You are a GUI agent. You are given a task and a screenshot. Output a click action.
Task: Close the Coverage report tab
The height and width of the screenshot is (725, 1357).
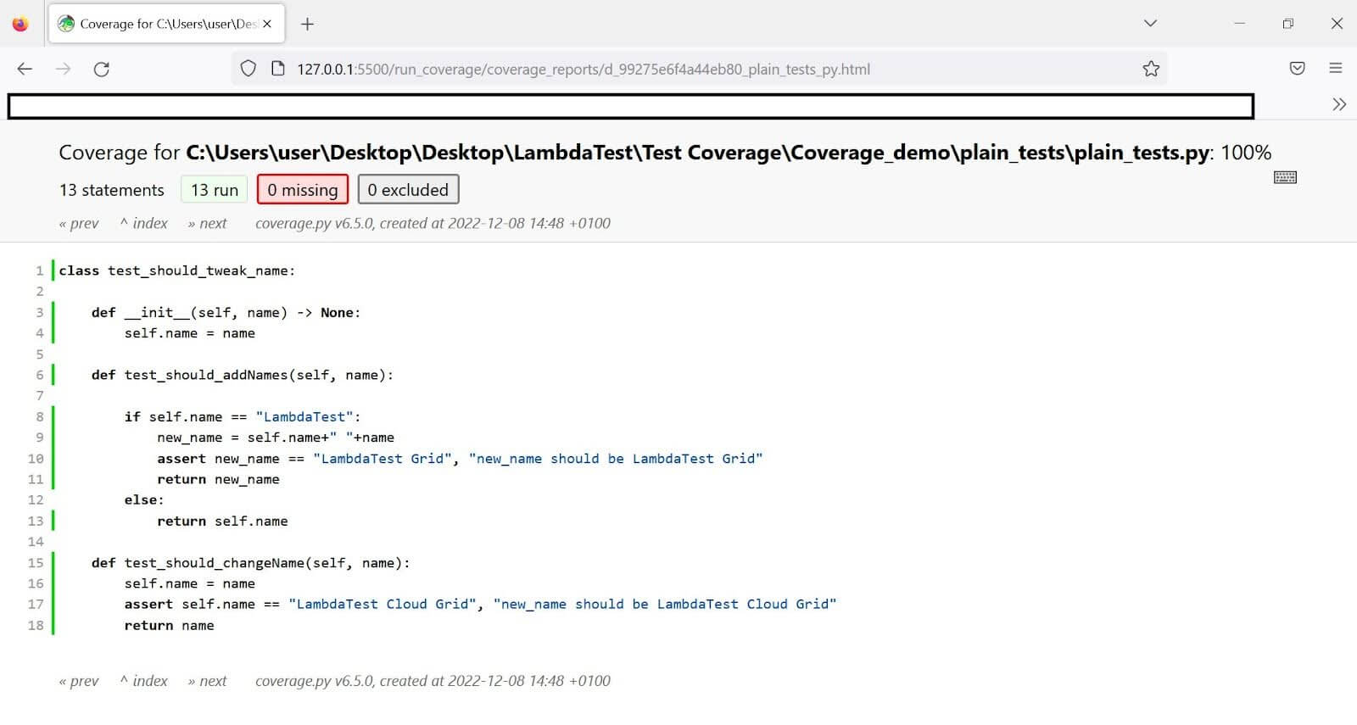pyautogui.click(x=267, y=24)
